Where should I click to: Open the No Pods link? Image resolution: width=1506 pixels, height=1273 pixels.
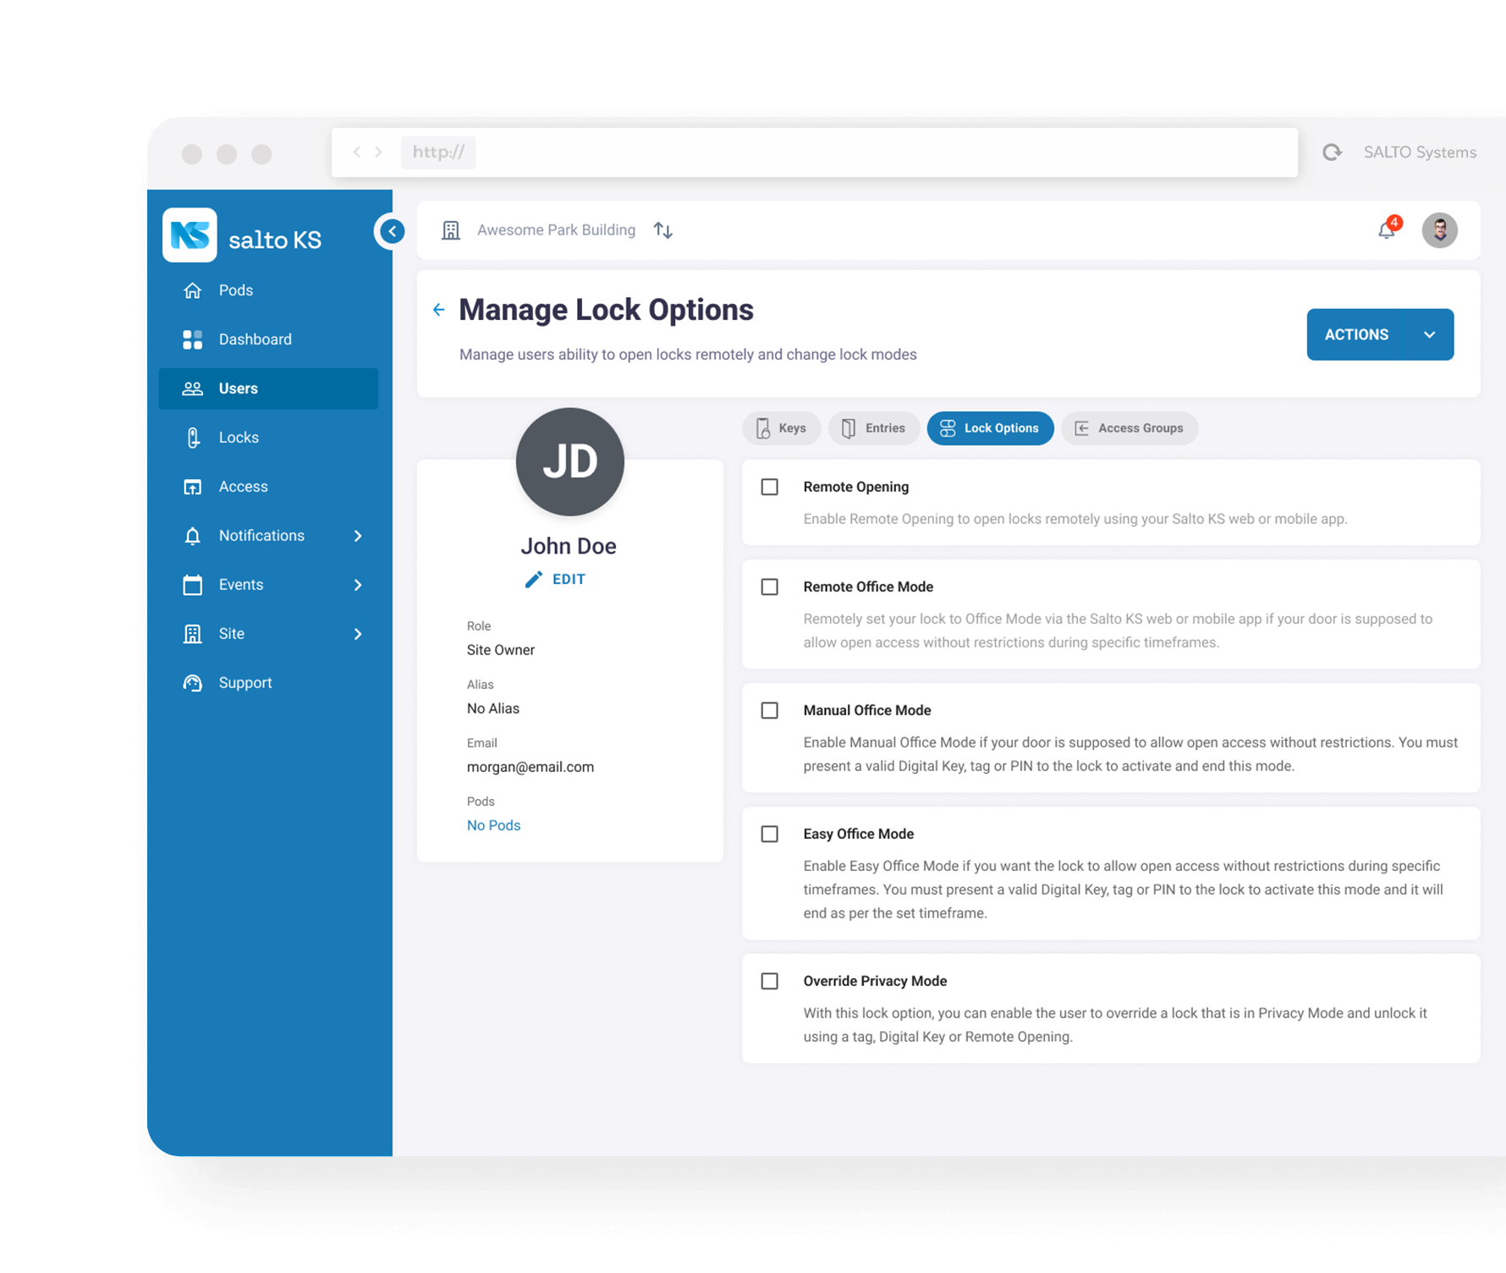[x=493, y=825]
